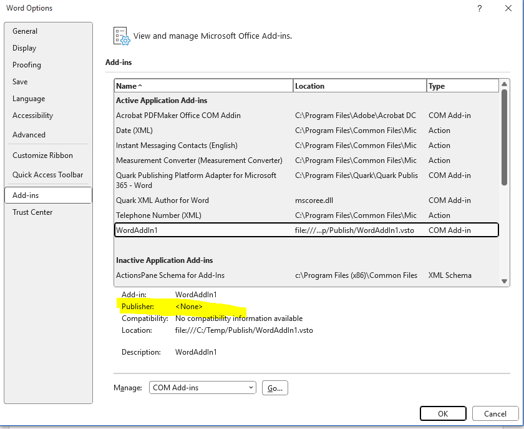This screenshot has width=524, height=429.
Task: Open Quick Access Toolbar settings
Action: pyautogui.click(x=48, y=175)
